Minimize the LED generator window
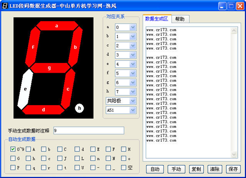This screenshot has width=246, height=178. click(222, 6)
